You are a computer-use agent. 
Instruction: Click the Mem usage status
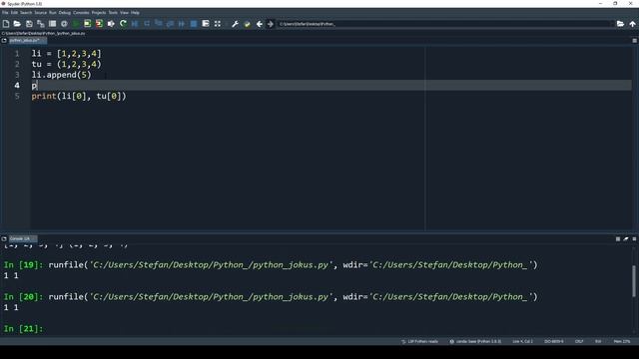click(x=622, y=341)
